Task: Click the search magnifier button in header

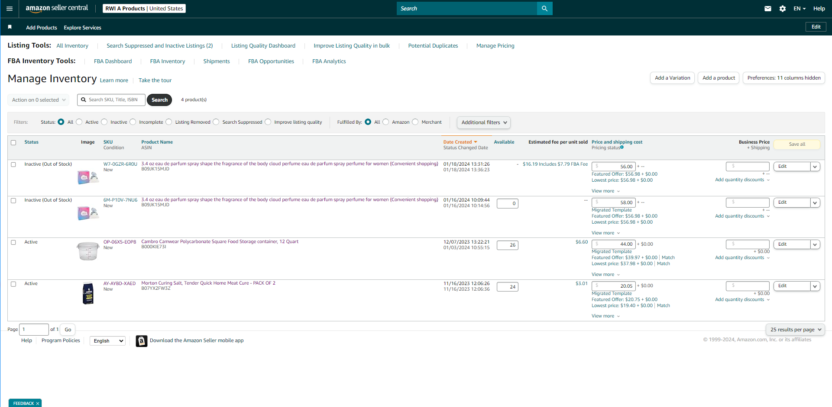Action: (544, 9)
